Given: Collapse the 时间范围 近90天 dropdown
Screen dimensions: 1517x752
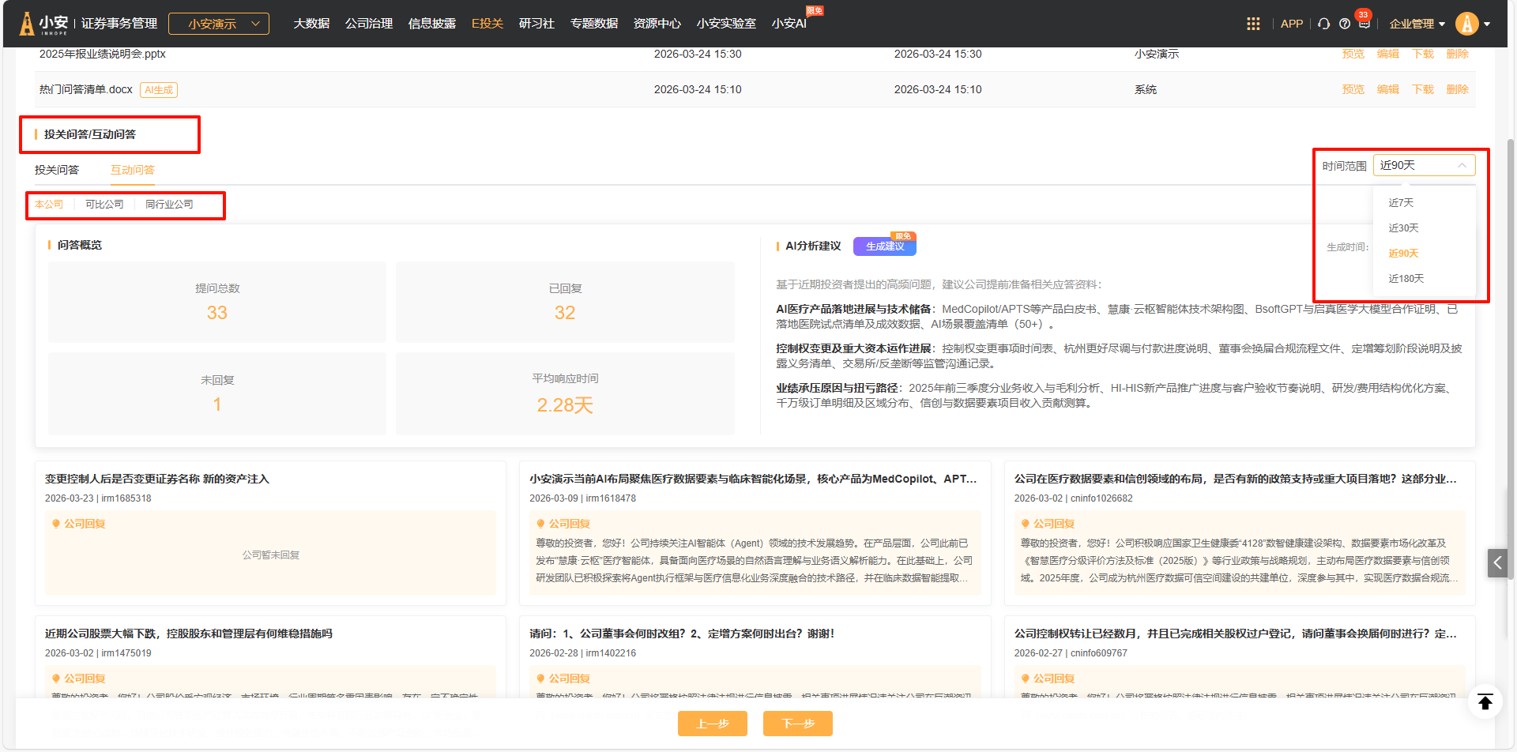Looking at the screenshot, I should click(x=1424, y=165).
